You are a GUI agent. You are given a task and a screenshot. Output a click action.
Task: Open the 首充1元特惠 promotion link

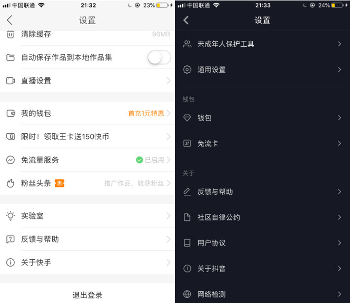click(x=146, y=114)
